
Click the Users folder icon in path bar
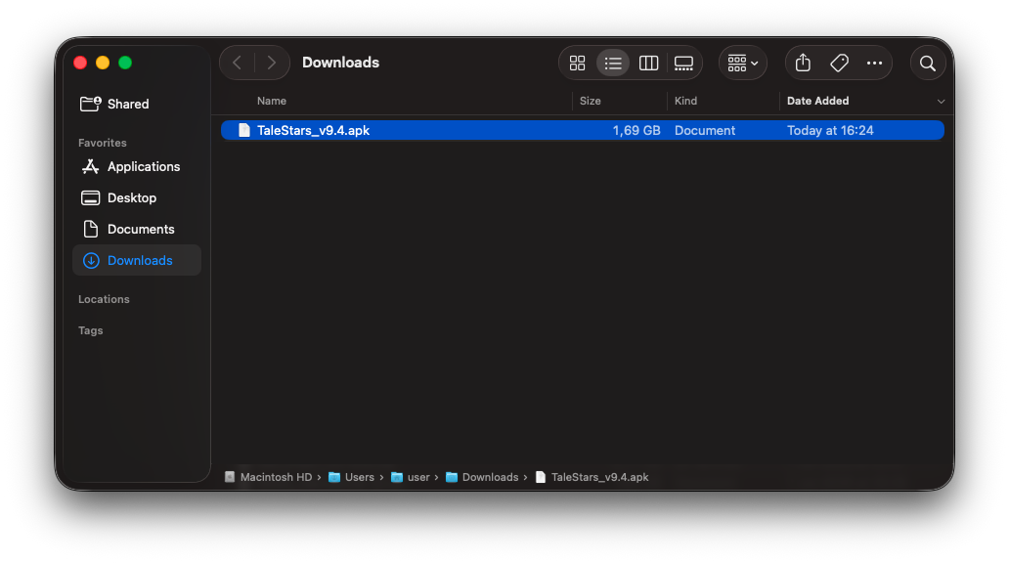tap(334, 477)
